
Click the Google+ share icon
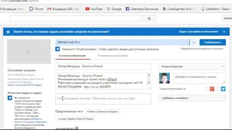(x=212, y=89)
